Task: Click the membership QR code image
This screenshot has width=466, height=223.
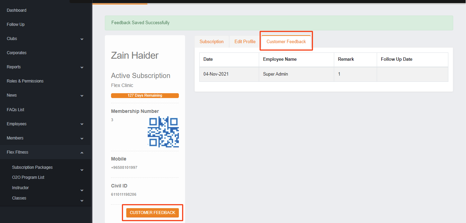Action: [163, 132]
